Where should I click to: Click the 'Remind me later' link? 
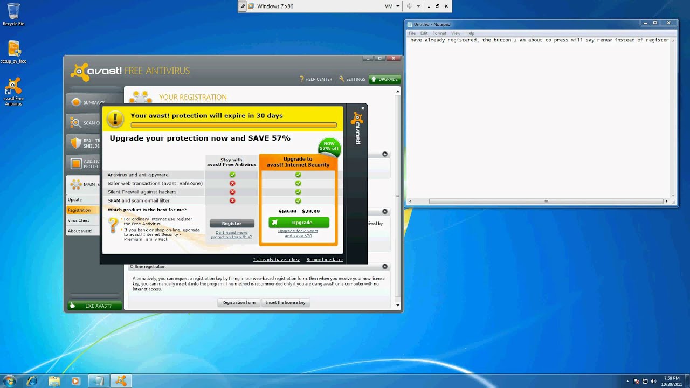coord(325,260)
